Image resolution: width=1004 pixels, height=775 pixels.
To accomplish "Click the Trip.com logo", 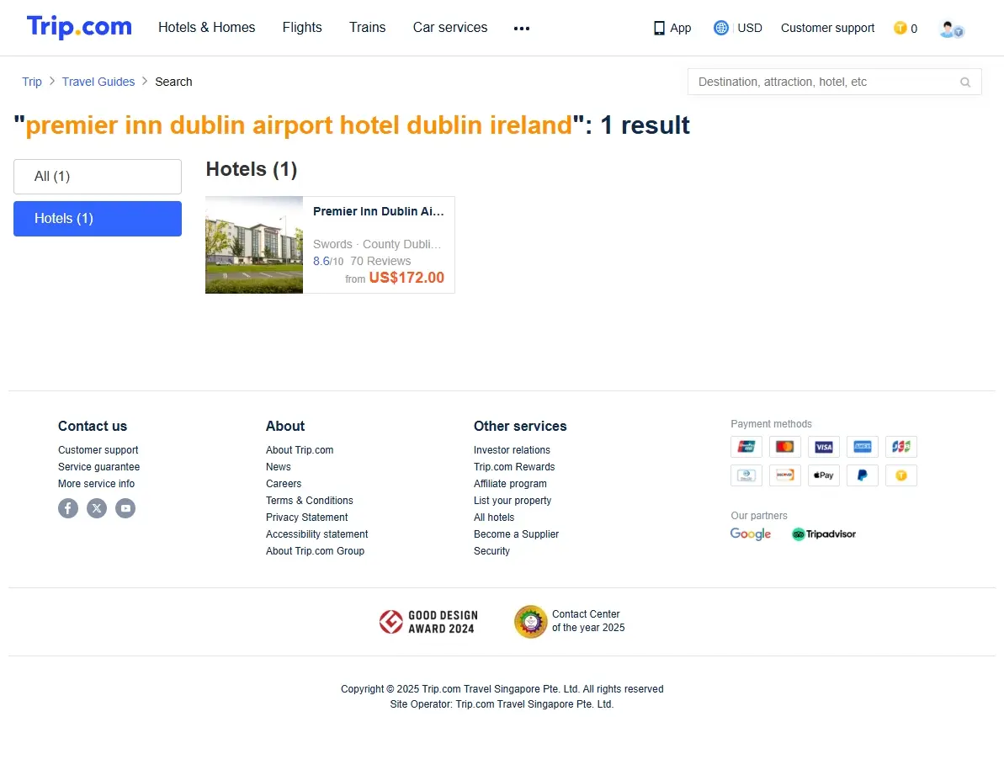I will point(79,27).
